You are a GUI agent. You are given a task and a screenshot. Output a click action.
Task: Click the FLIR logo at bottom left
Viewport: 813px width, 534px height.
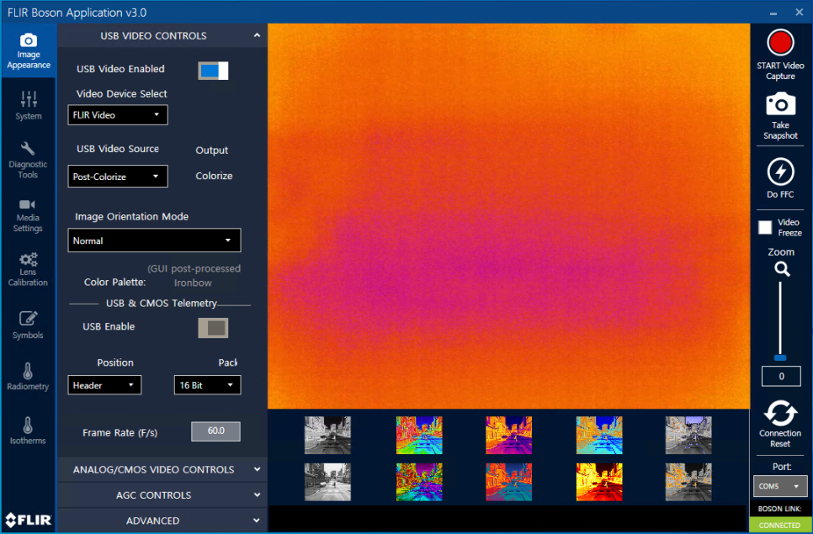[x=29, y=520]
